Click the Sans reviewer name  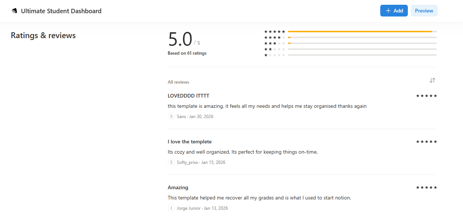pos(181,117)
